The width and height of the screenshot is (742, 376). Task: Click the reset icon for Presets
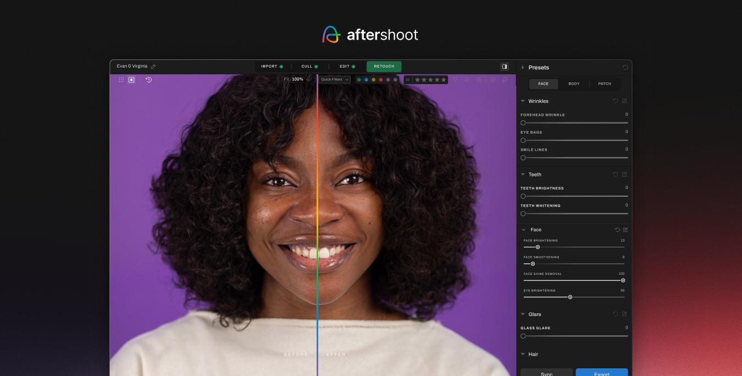[625, 68]
